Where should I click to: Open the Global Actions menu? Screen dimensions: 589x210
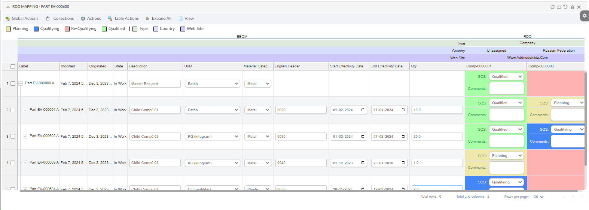[22, 18]
